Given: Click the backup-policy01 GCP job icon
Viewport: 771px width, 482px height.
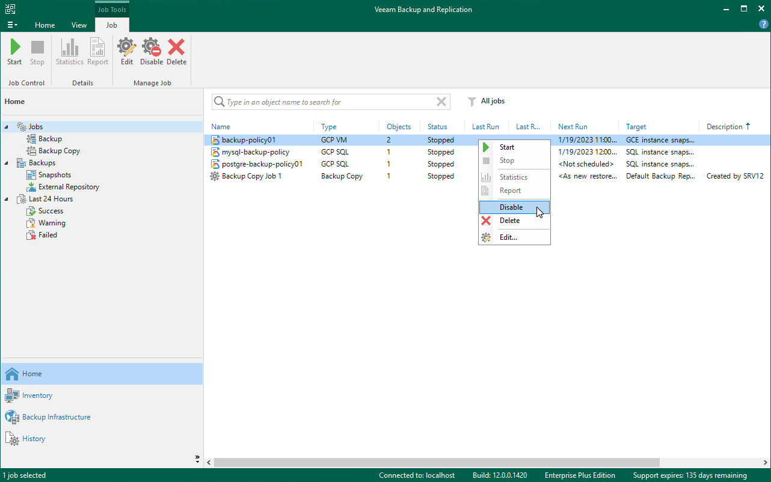Looking at the screenshot, I should (215, 140).
